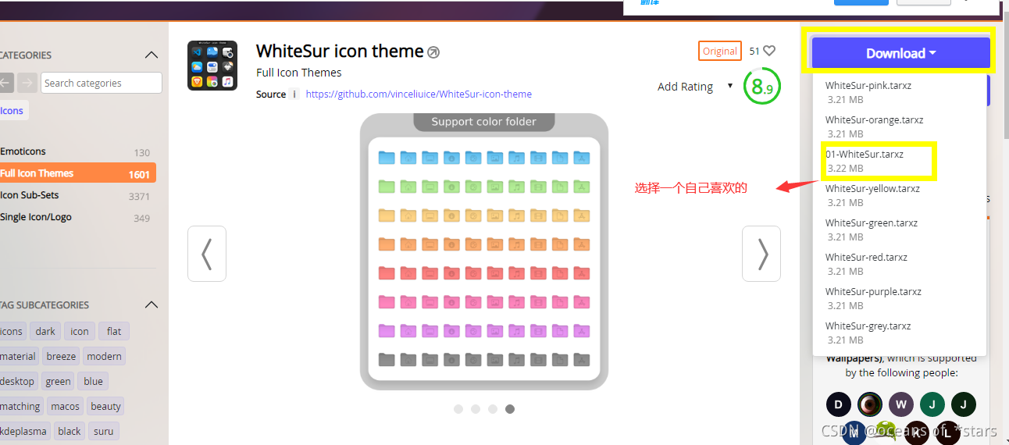Open the WhiteSur-icon-theme GitHub link
1009x445 pixels.
click(x=419, y=94)
